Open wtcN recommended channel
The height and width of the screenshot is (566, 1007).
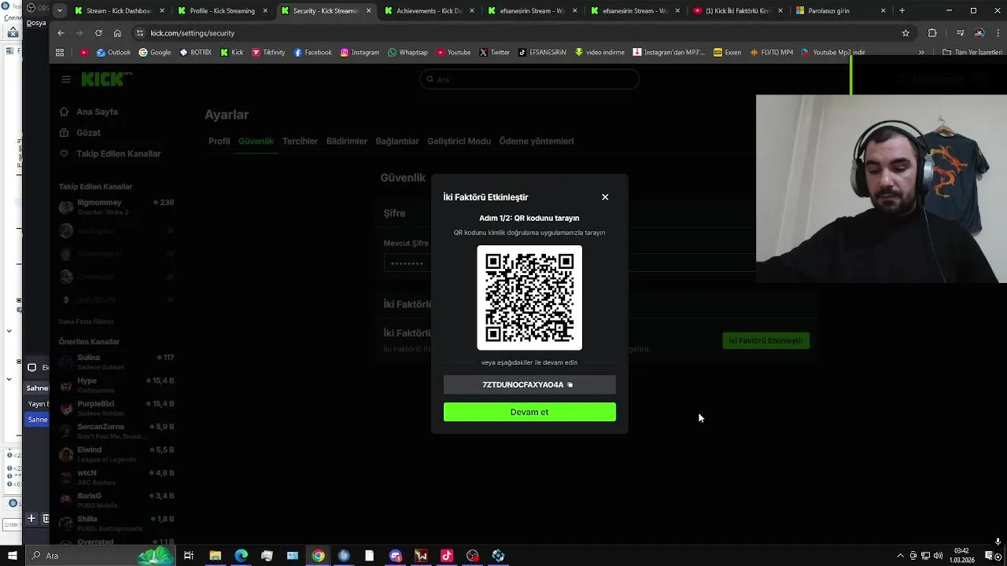click(x=116, y=478)
